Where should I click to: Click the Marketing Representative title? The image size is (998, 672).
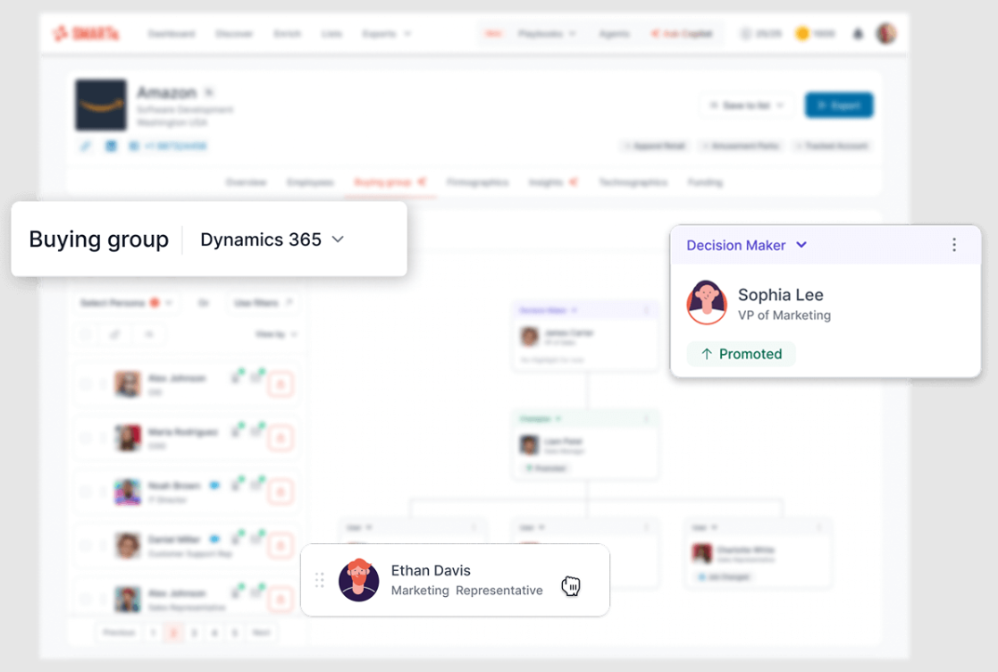pos(466,591)
